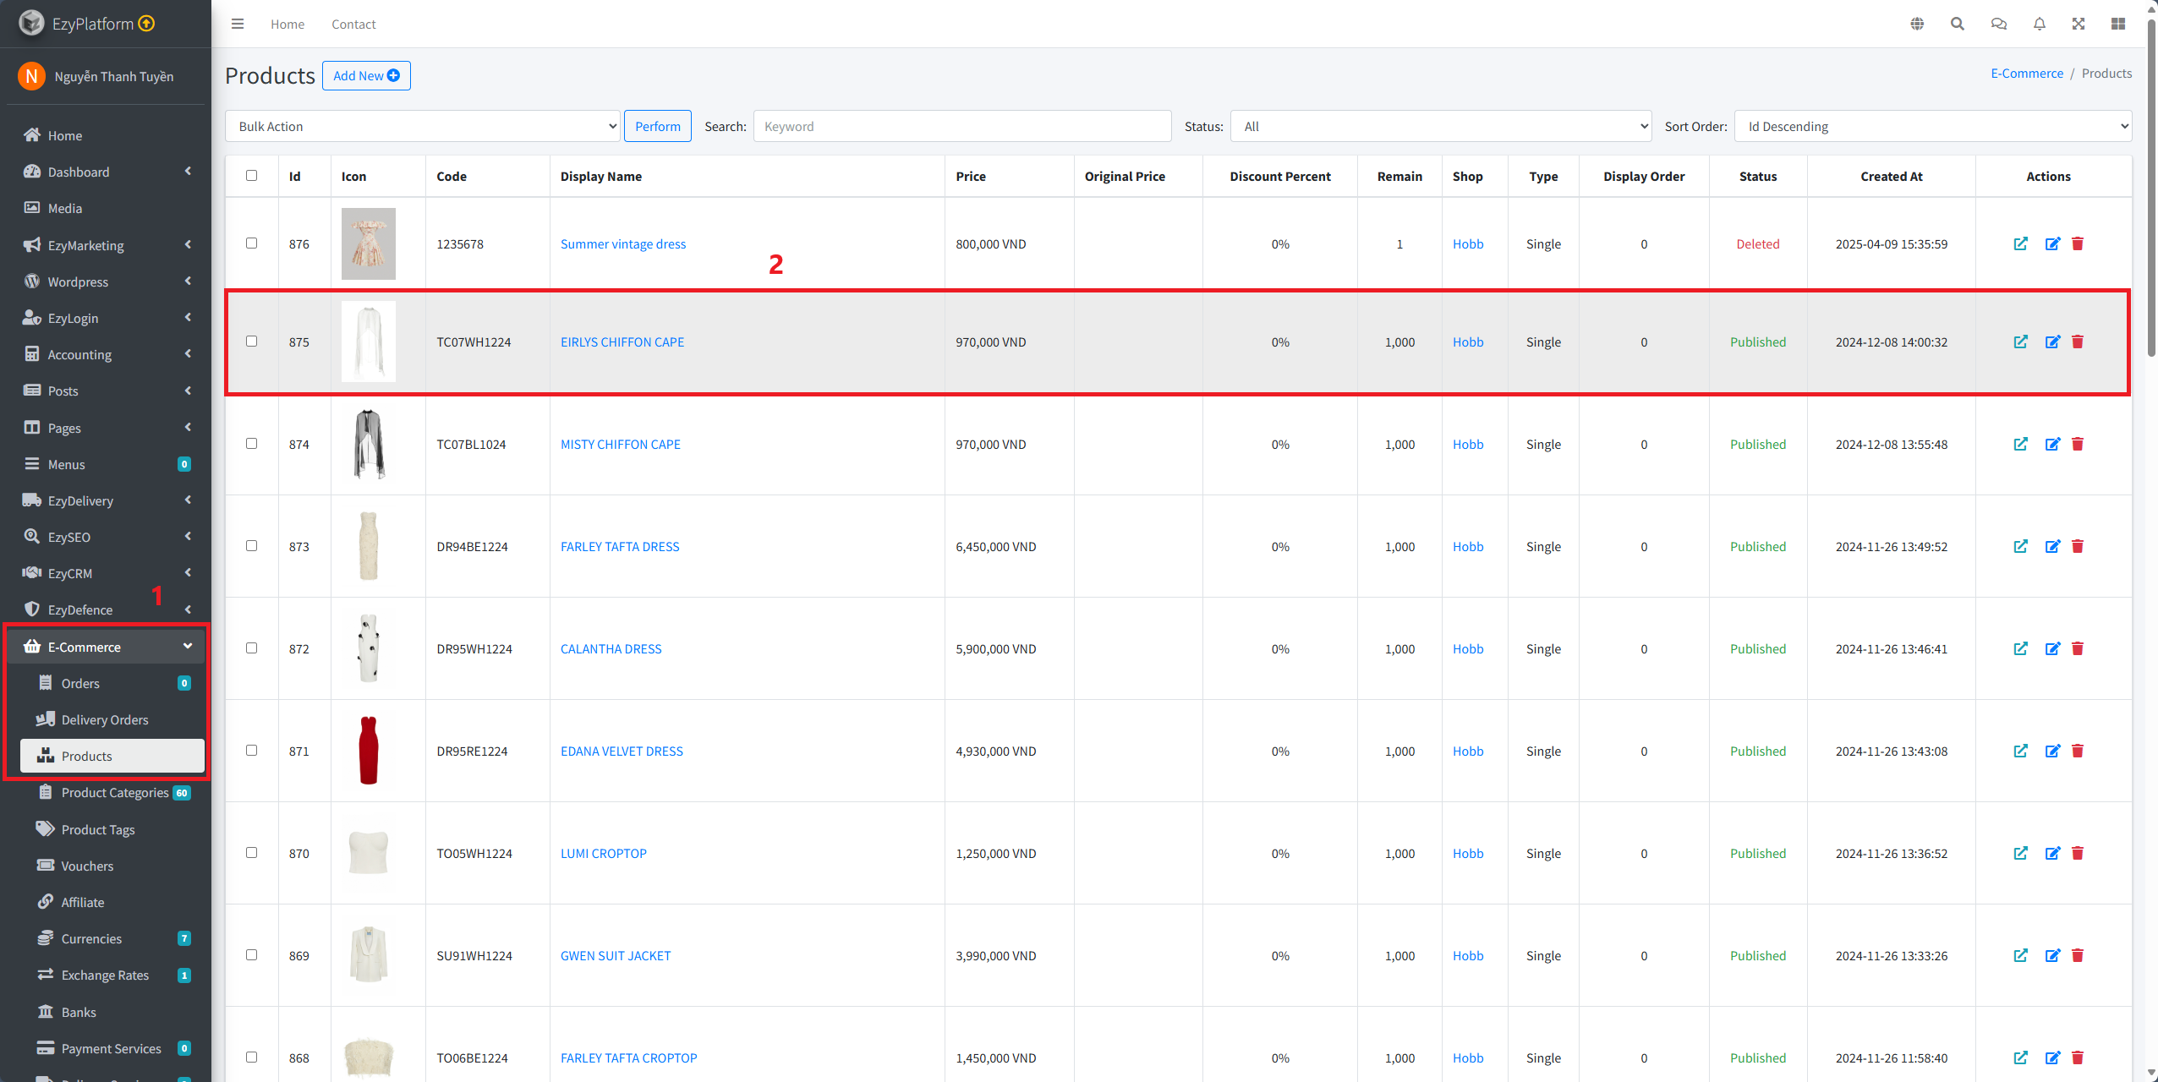Click the Contact link in top navigation

(353, 24)
